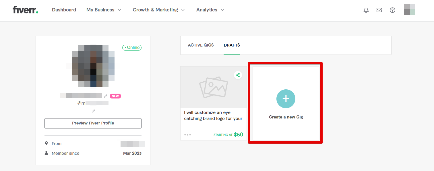Open the user avatar menu

(409, 10)
